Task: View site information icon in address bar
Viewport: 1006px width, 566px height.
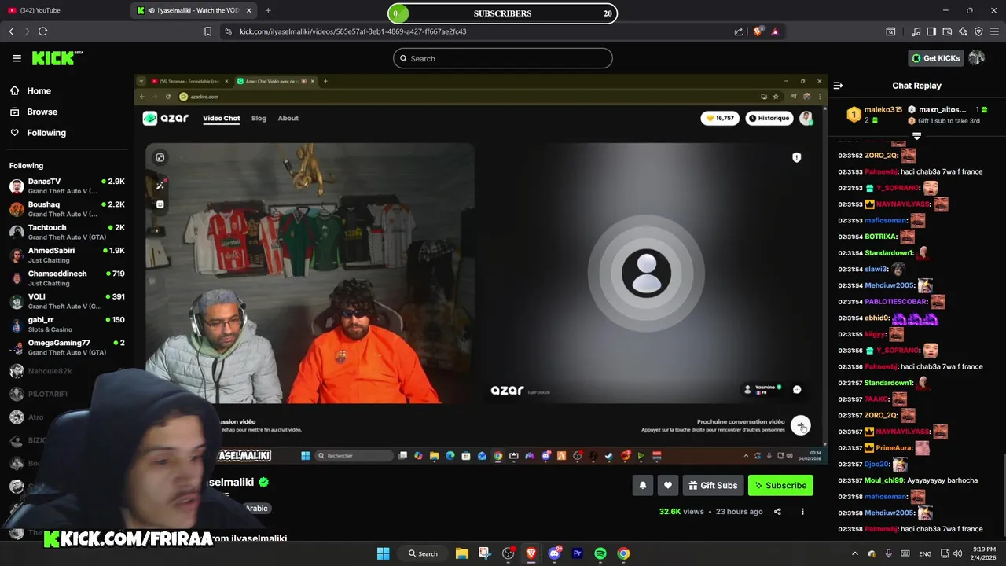Action: click(228, 31)
